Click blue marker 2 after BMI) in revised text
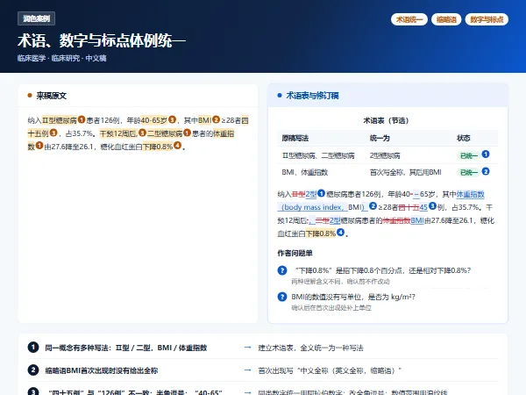The height and width of the screenshot is (395, 526). pyautogui.click(x=373, y=206)
